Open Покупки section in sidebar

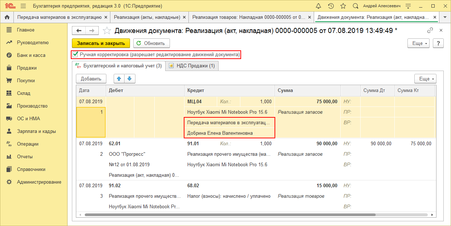(26, 80)
